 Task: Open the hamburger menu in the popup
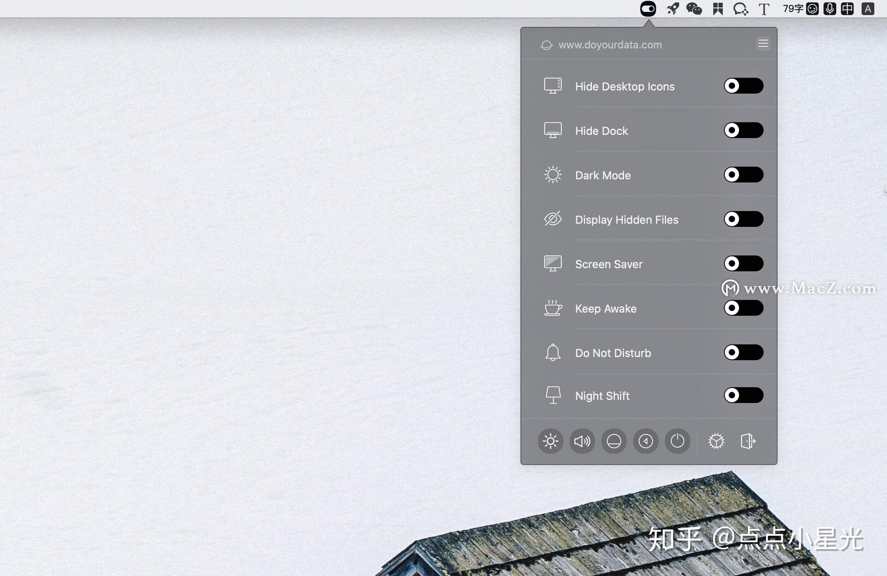pyautogui.click(x=763, y=44)
